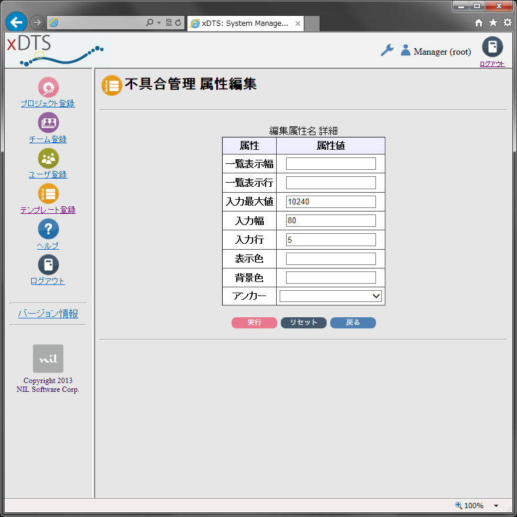Open a new blank browser tab

[312, 23]
